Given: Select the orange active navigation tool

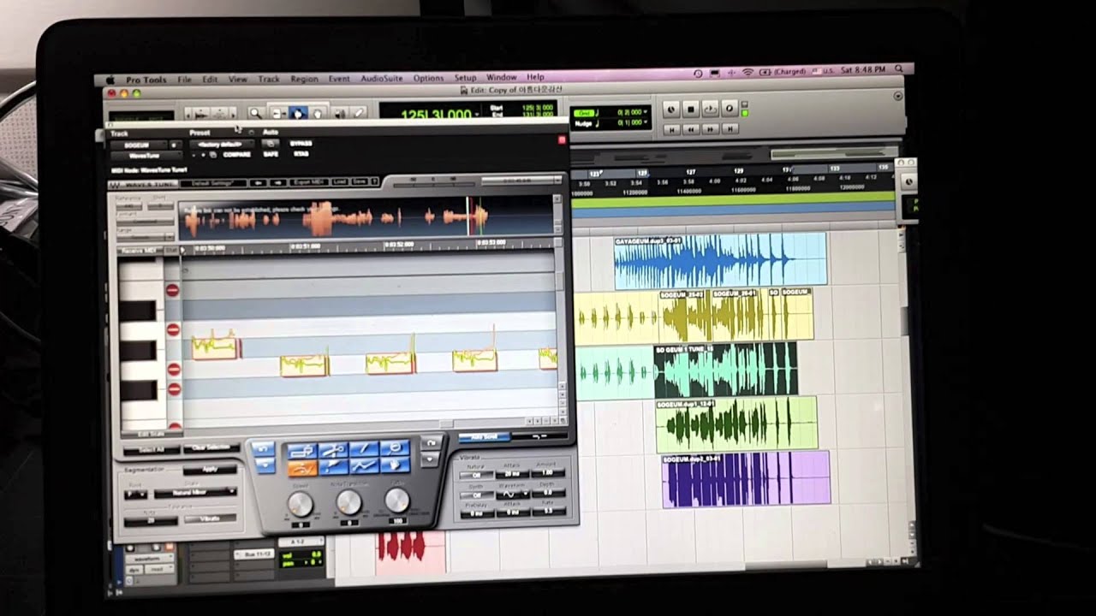Looking at the screenshot, I should (x=302, y=467).
